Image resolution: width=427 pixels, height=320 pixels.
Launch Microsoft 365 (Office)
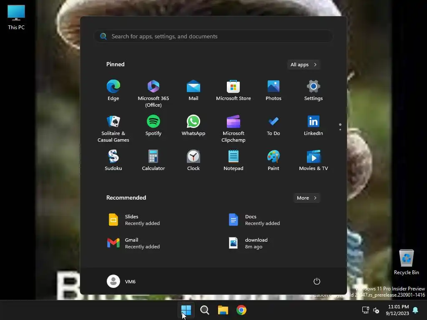tap(153, 94)
